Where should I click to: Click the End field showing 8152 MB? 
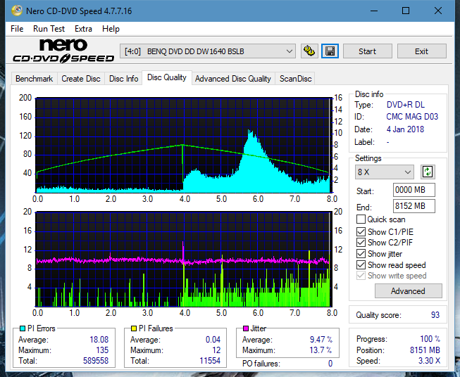click(x=414, y=206)
